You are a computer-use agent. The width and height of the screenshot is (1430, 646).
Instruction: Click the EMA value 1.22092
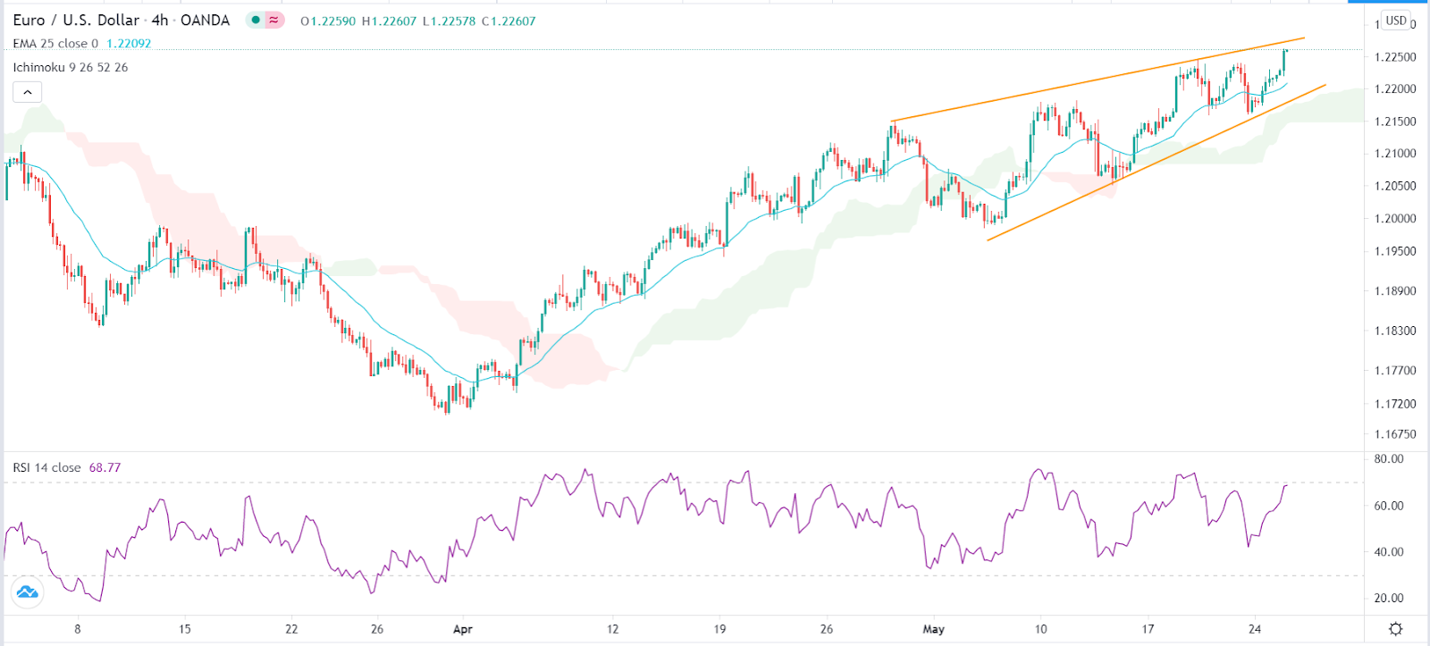(x=129, y=43)
